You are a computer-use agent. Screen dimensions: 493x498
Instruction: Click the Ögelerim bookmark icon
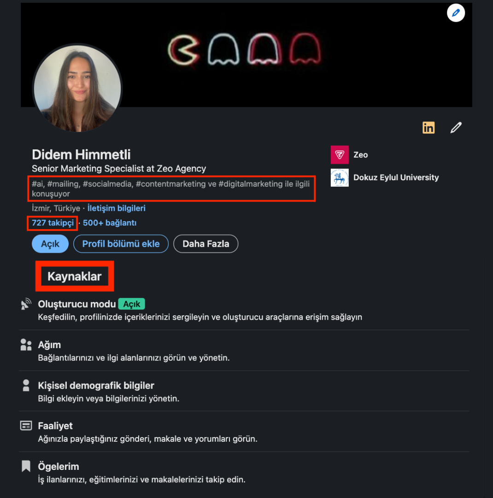click(26, 466)
